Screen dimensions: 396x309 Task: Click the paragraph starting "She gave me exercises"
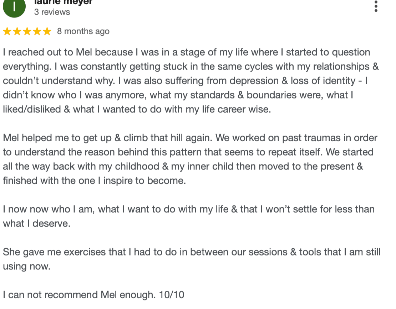[x=191, y=252]
